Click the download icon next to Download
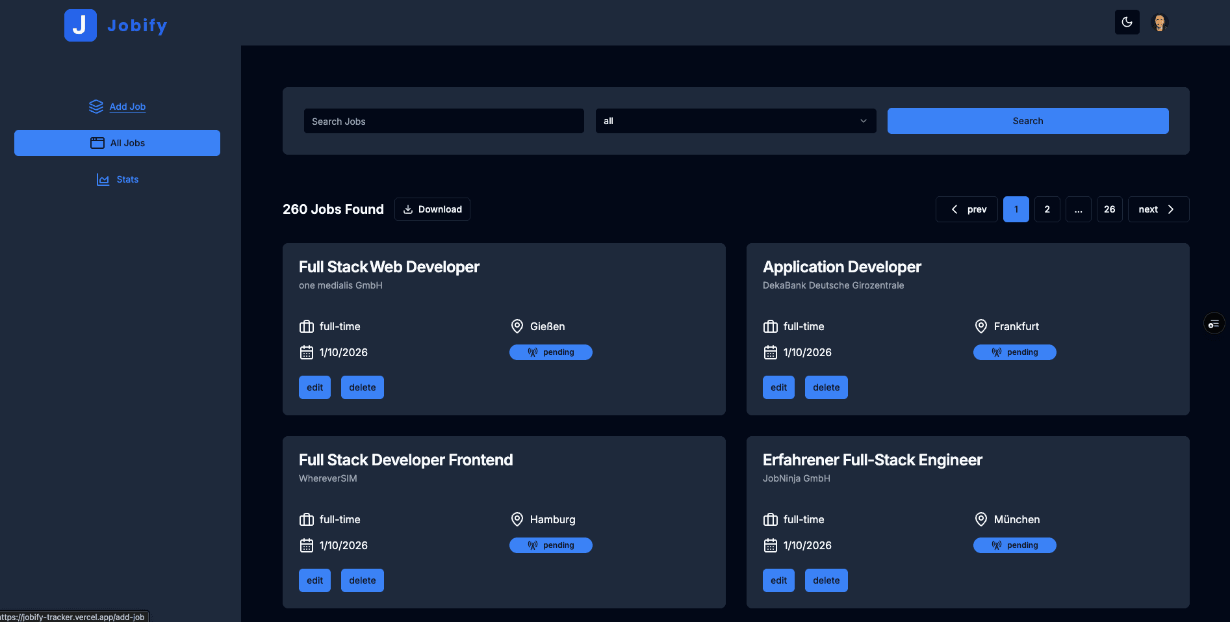This screenshot has width=1230, height=622. pos(407,209)
